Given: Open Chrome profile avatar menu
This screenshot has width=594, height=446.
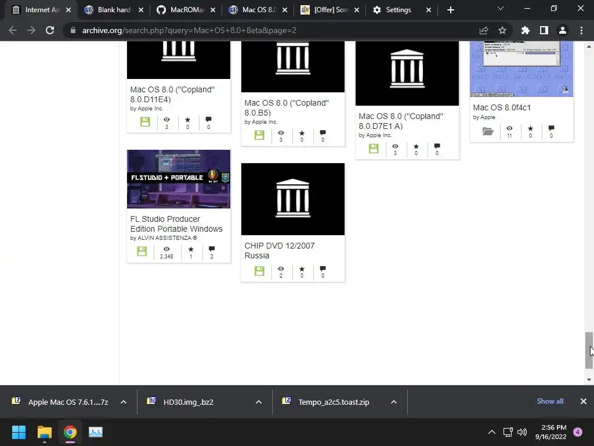Looking at the screenshot, I should (563, 30).
